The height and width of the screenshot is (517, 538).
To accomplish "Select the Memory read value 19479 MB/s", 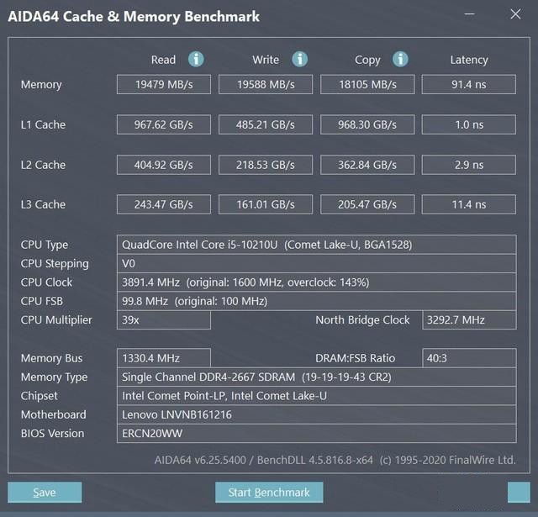I will click(x=164, y=84).
